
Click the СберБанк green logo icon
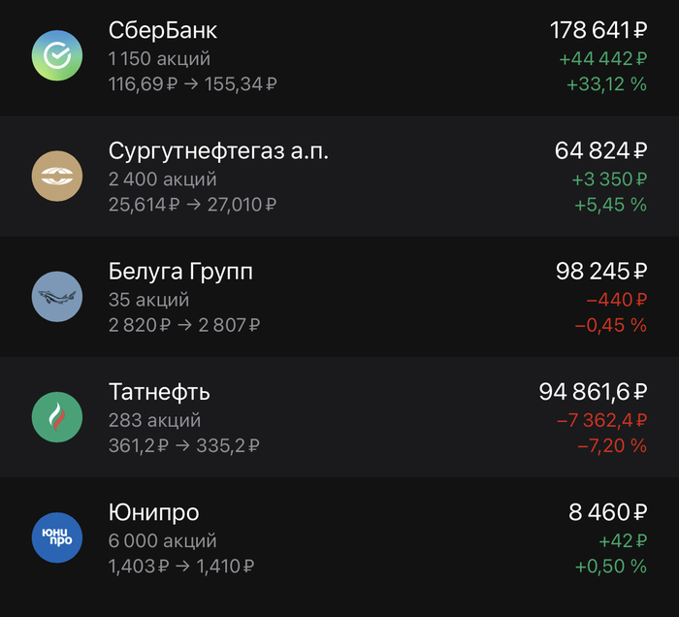[x=57, y=55]
